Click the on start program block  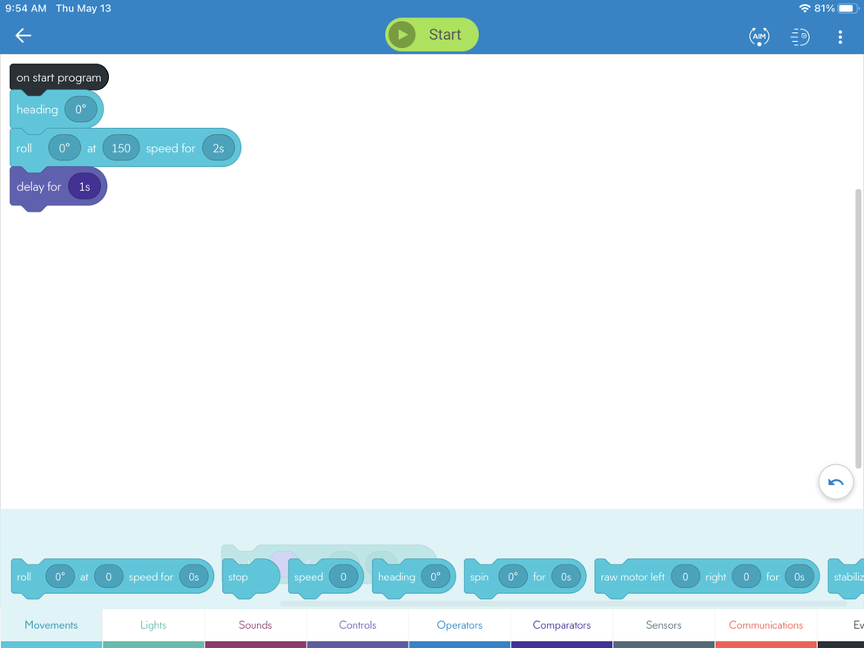[x=58, y=78]
